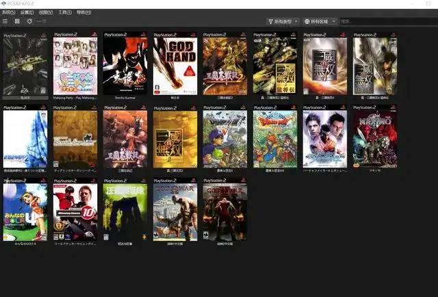Image resolution: width=438 pixels, height=297 pixels.
Task: Open the 所有区域 region filter dropdown
Action: (x=320, y=21)
